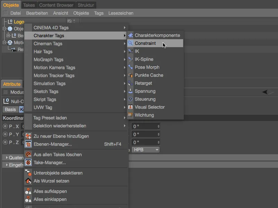Collapse the Moti tree item

tap(5, 42)
